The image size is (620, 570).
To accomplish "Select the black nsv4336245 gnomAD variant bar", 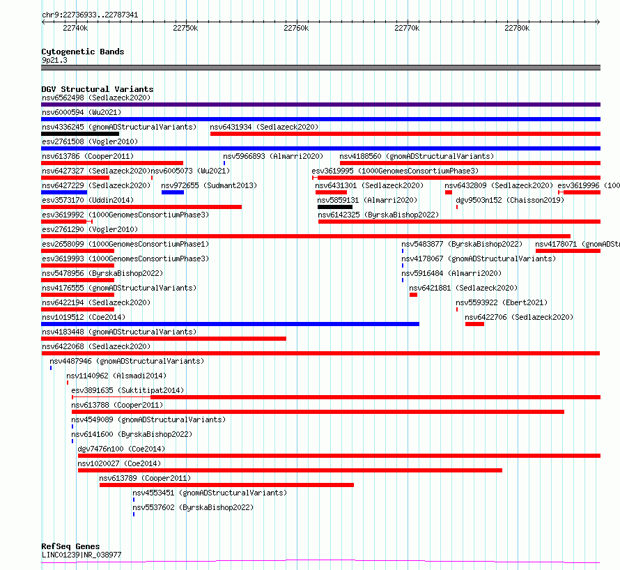I will point(80,134).
